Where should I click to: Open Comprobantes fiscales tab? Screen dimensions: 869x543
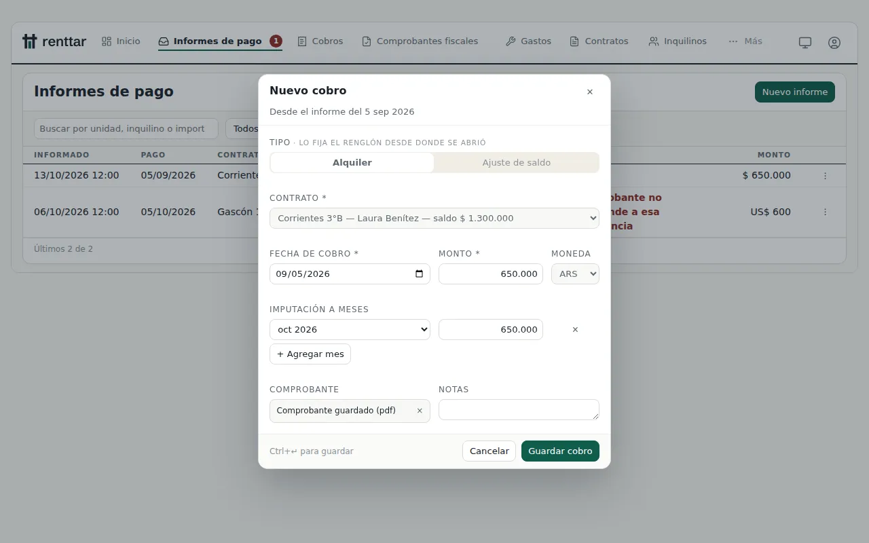click(420, 41)
